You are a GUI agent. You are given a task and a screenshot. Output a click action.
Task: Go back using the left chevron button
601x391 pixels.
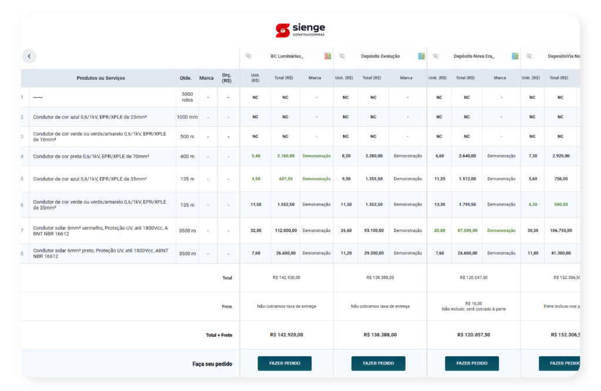(x=29, y=56)
